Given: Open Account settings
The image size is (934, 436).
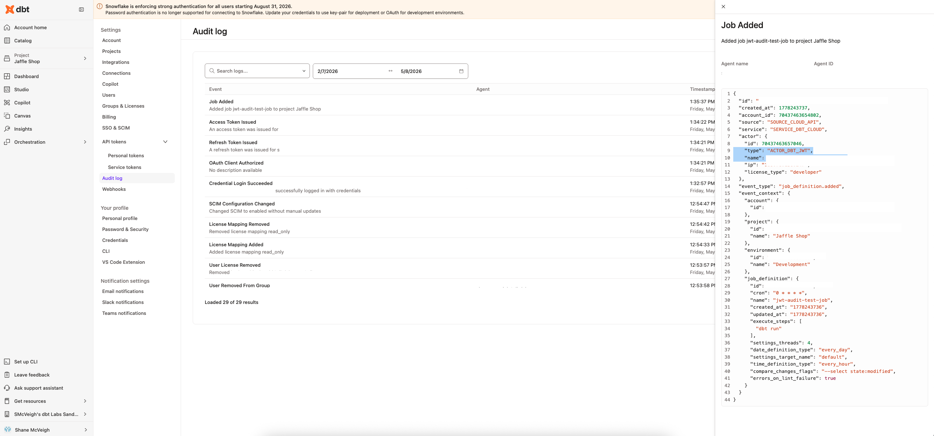Looking at the screenshot, I should pos(111,40).
